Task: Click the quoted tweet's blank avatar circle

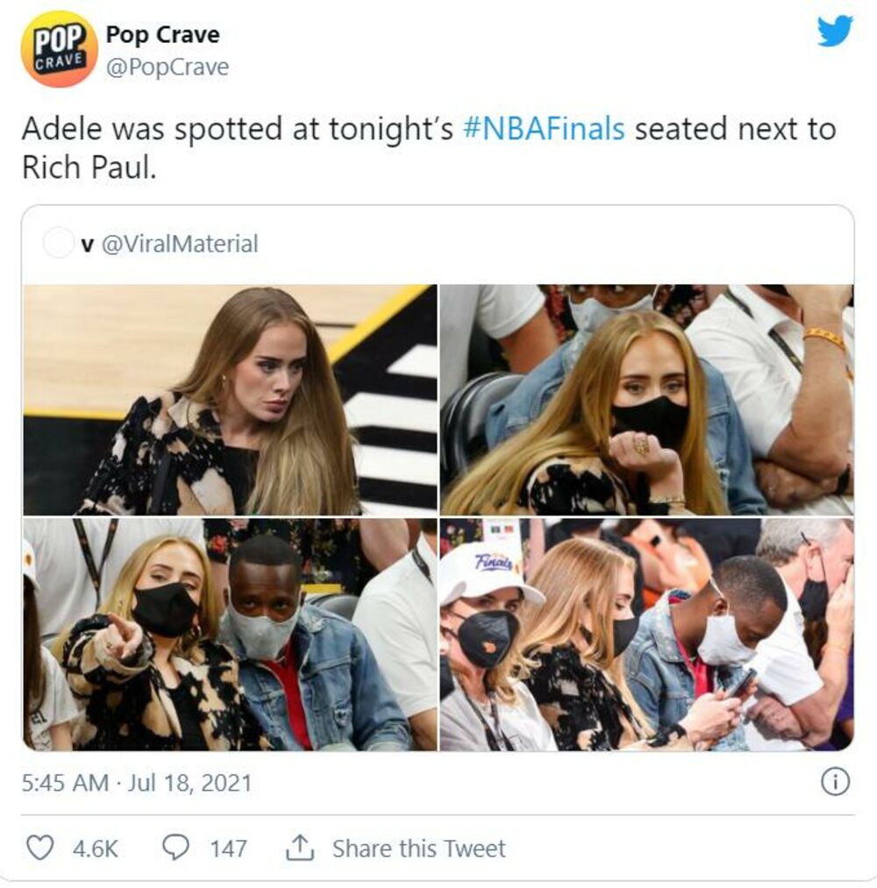Action: [x=59, y=244]
